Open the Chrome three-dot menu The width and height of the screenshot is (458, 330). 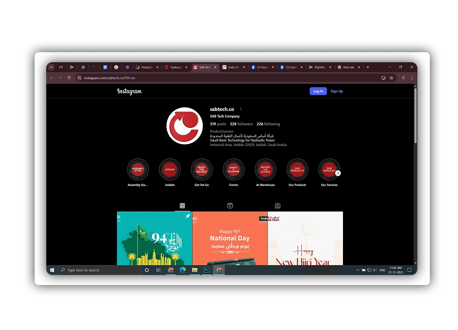pyautogui.click(x=412, y=78)
